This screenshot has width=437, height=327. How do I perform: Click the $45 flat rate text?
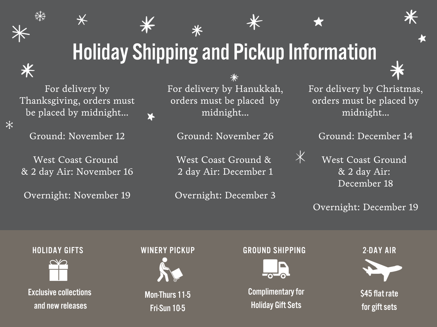379,293
